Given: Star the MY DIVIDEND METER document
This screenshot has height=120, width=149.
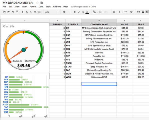Looking at the screenshot, I should (x=37, y=3).
